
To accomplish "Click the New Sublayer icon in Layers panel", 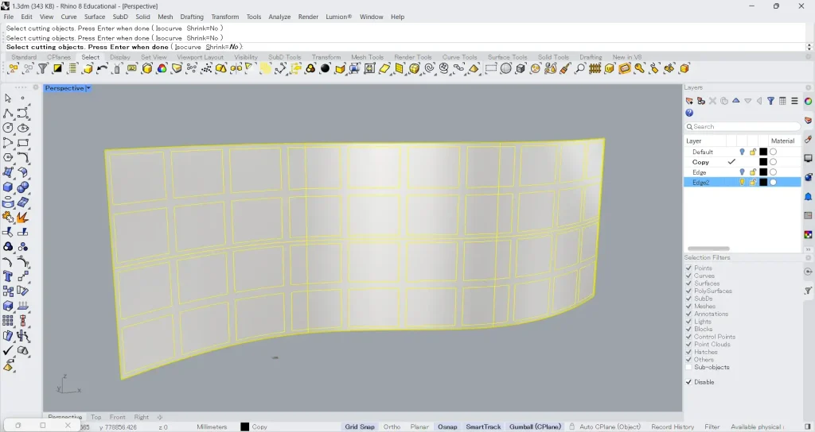I will 701,101.
